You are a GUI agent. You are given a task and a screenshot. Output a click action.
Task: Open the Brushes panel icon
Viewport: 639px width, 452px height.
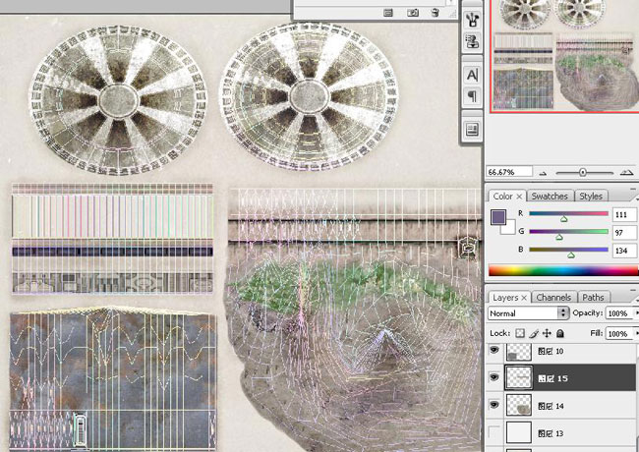[472, 19]
